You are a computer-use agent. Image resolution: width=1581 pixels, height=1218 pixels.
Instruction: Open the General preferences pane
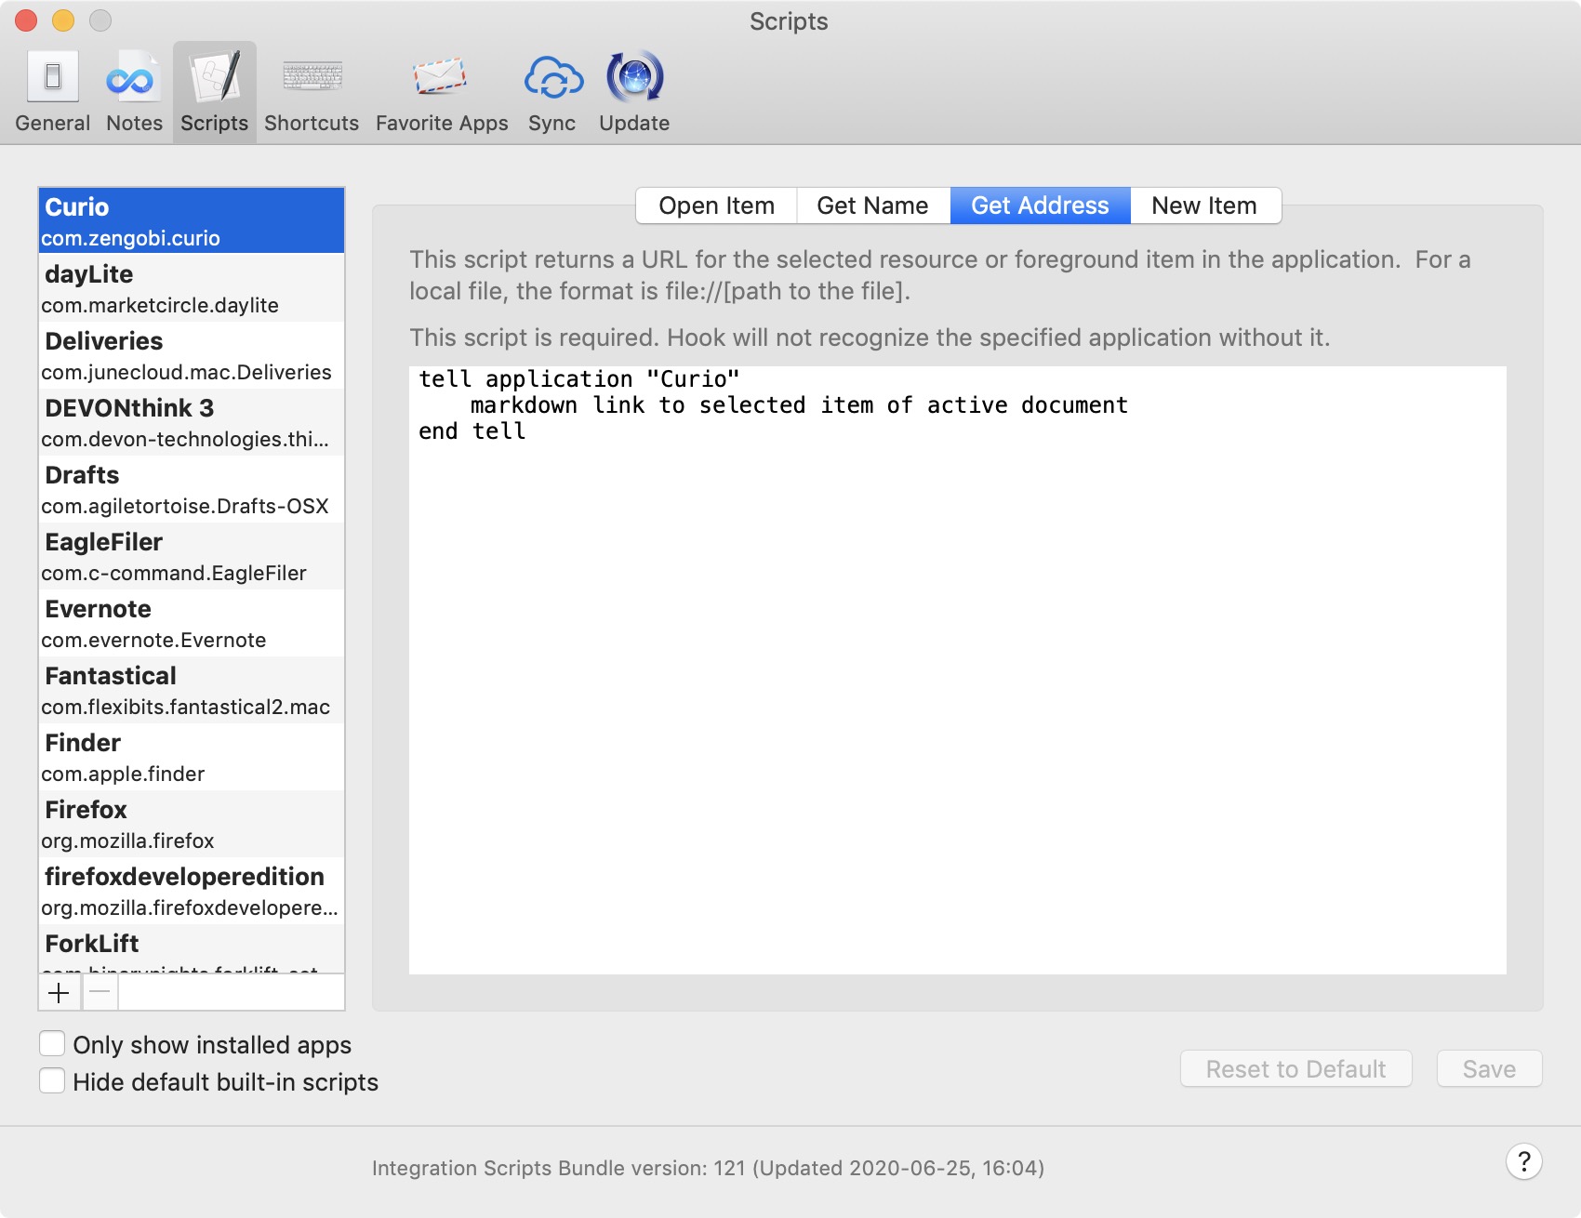click(53, 92)
